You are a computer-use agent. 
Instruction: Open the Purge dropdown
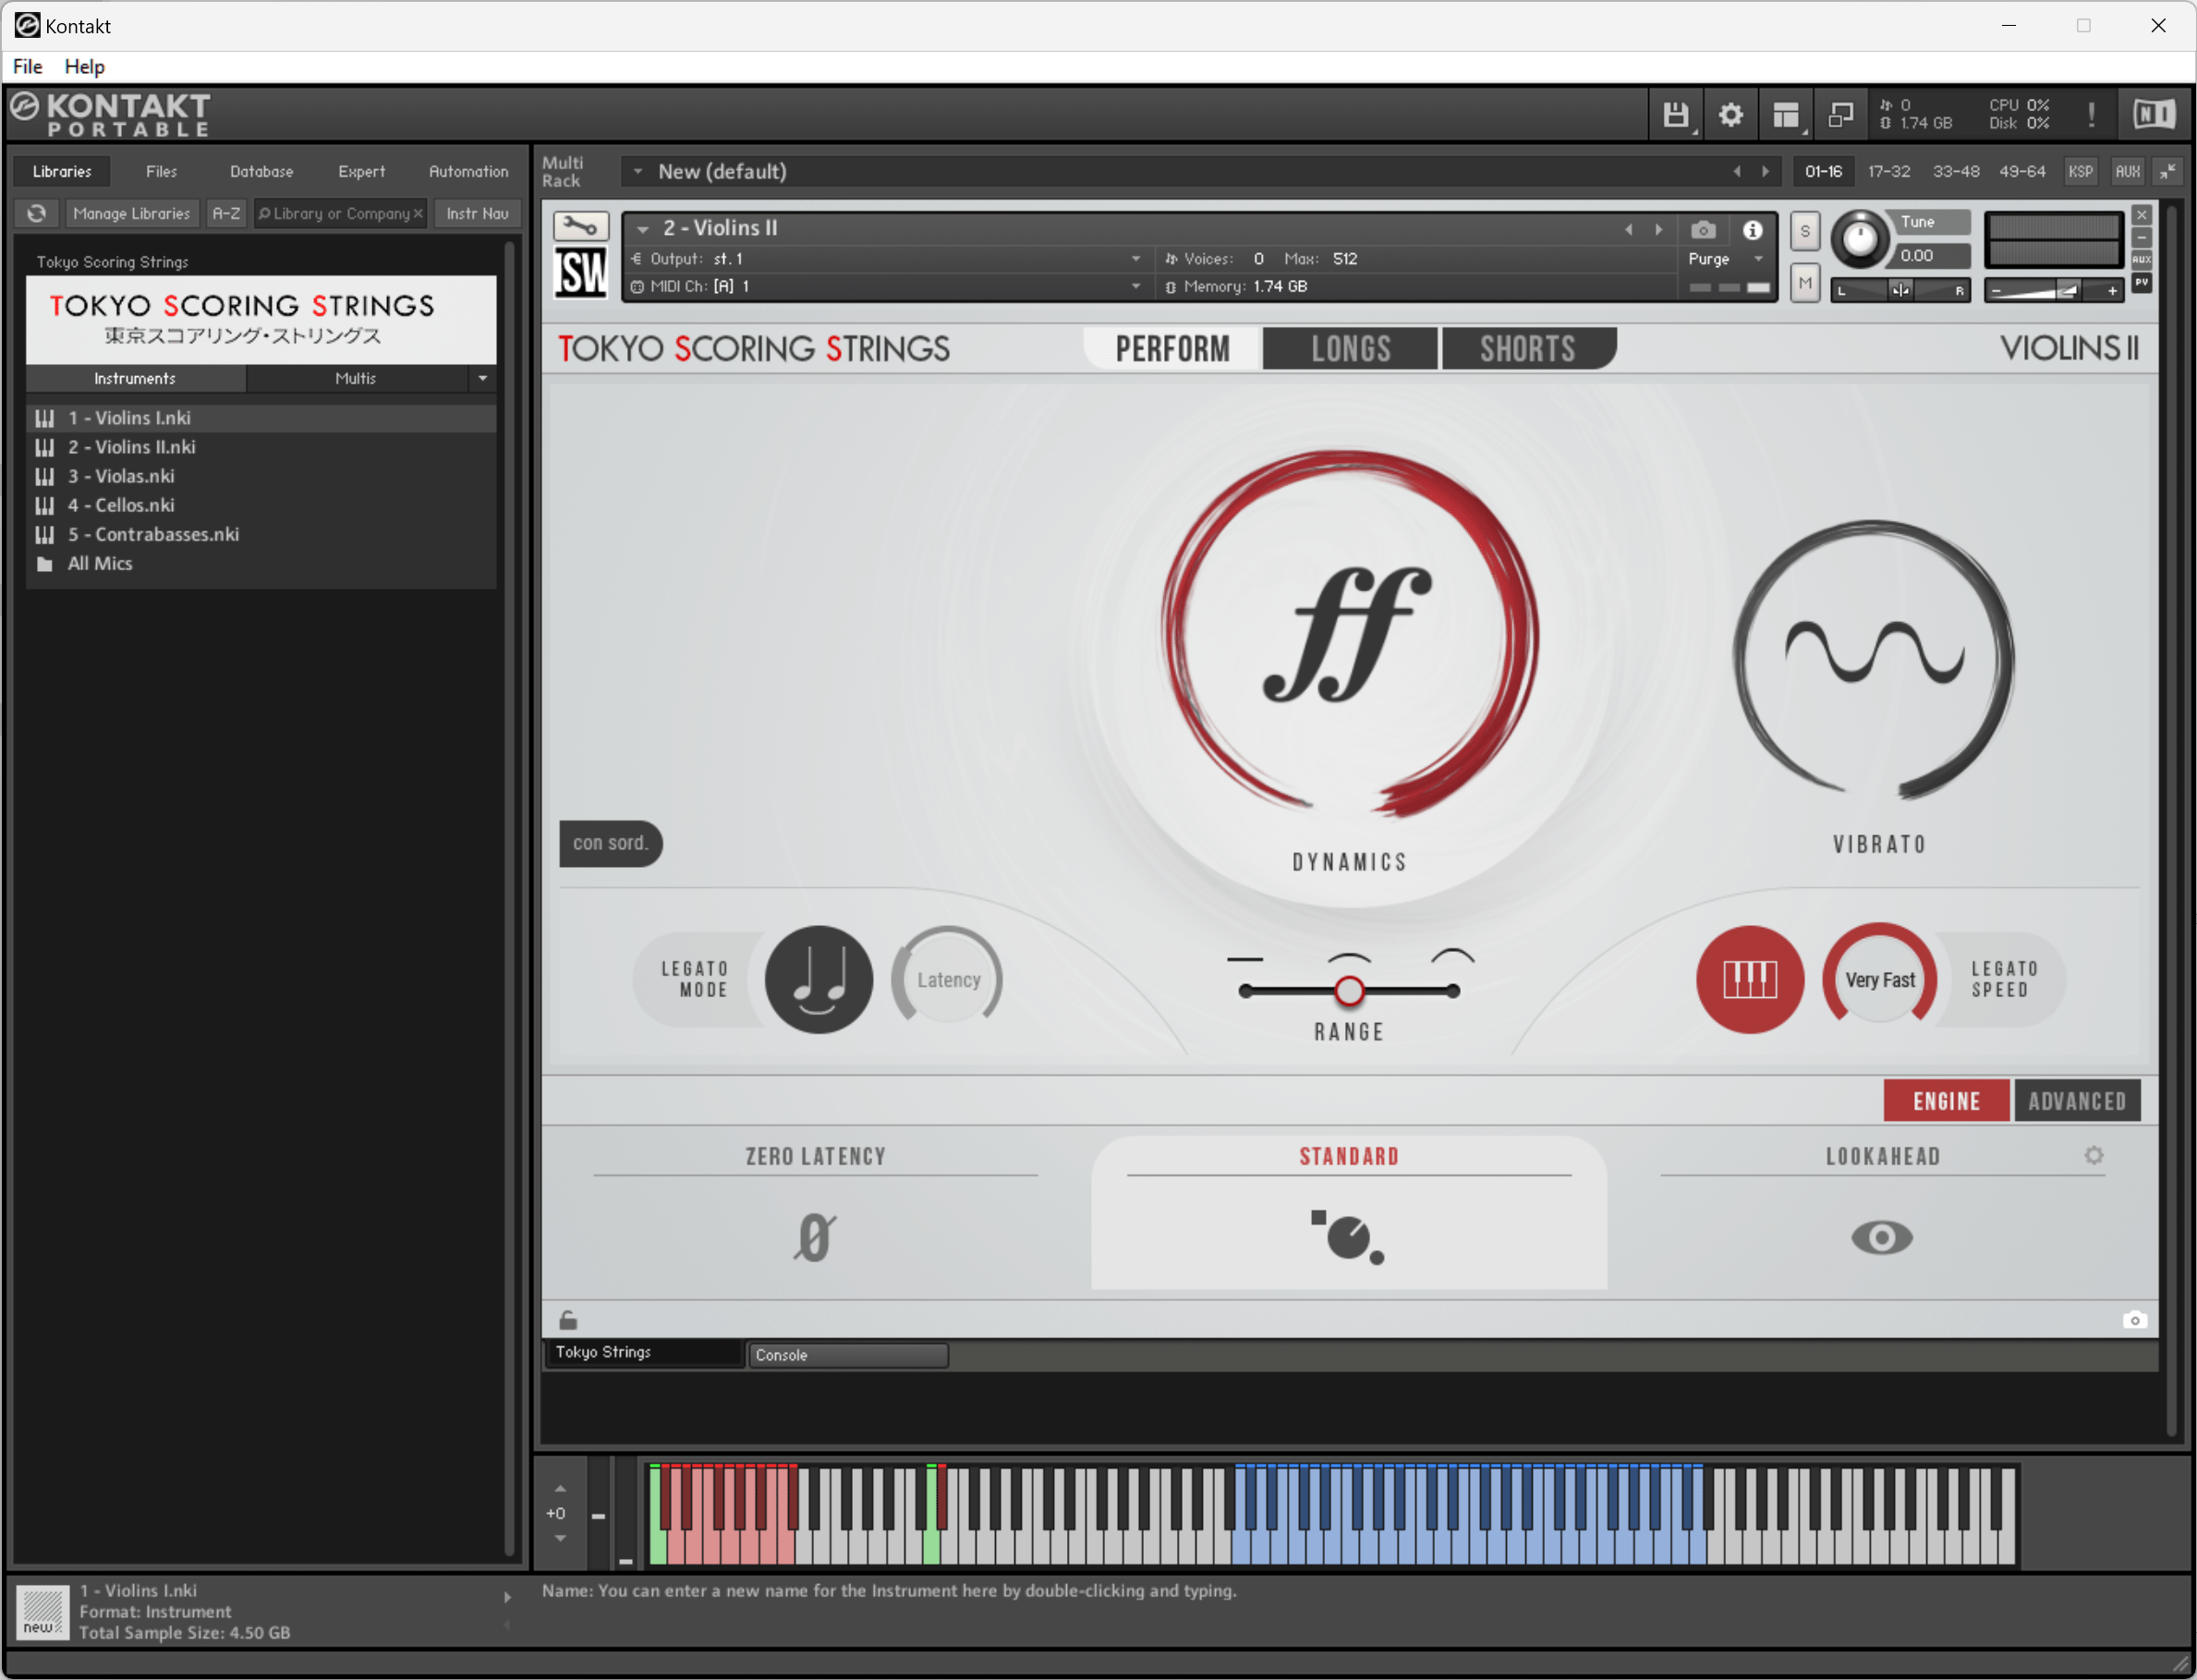coord(1724,259)
